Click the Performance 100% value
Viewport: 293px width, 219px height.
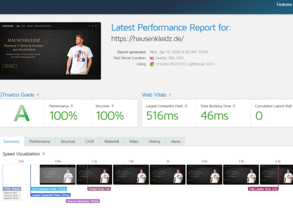[64, 116]
